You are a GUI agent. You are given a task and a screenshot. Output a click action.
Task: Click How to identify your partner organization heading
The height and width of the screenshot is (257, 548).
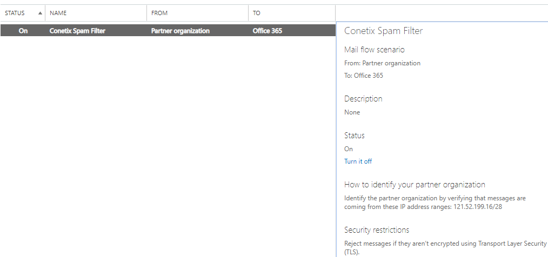(415, 184)
